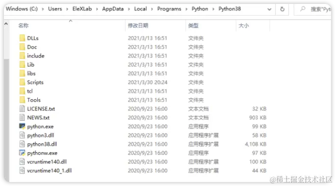Click the 100 KB size value
This screenshot has width=335, height=186.
pos(258,161)
